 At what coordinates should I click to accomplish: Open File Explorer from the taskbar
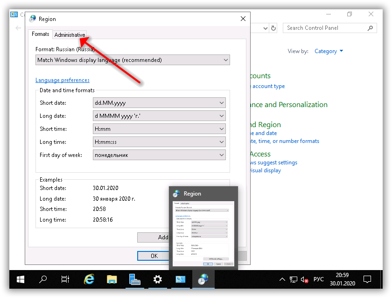point(112,279)
